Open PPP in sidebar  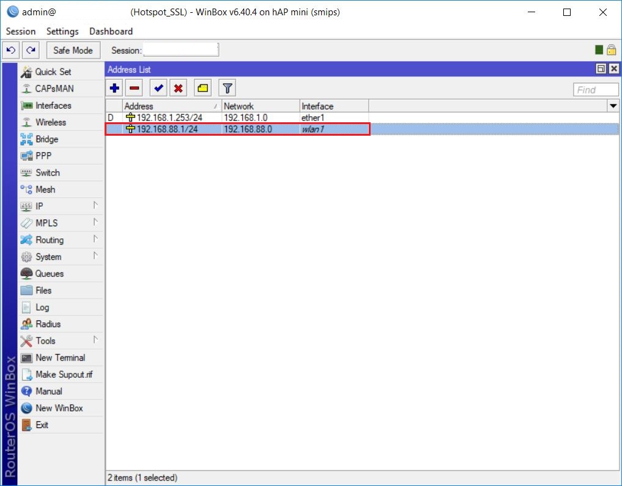62,156
